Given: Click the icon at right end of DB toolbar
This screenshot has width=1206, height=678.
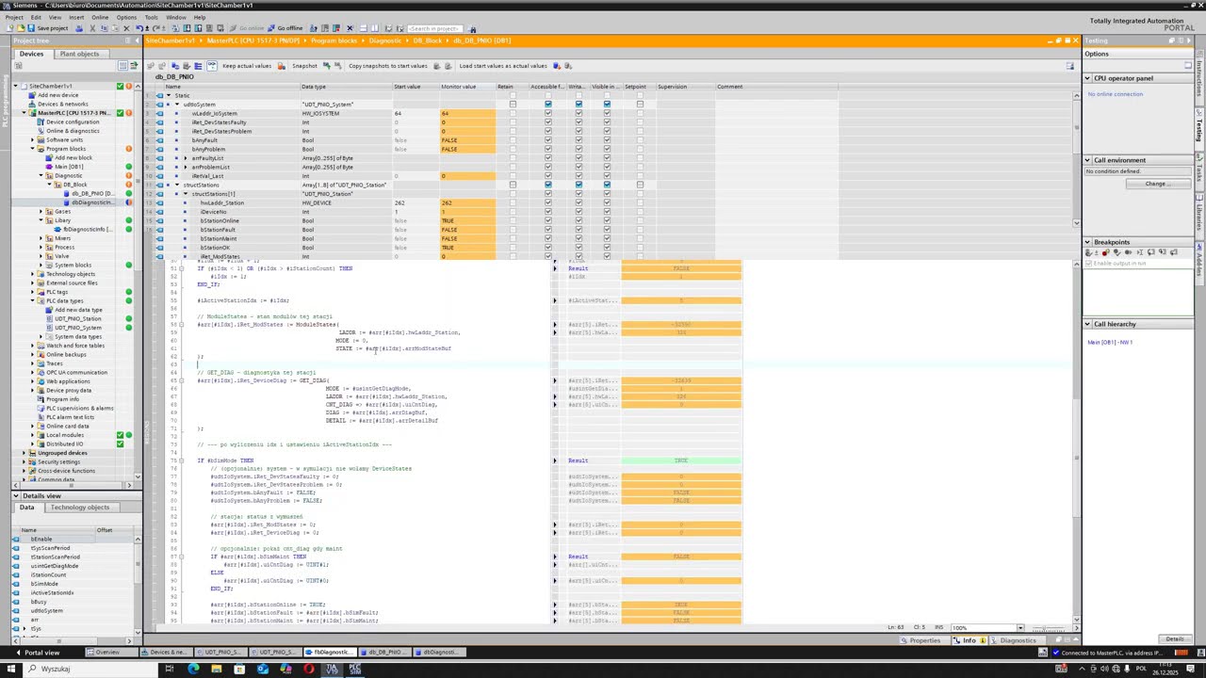Looking at the screenshot, I should click(x=1070, y=66).
